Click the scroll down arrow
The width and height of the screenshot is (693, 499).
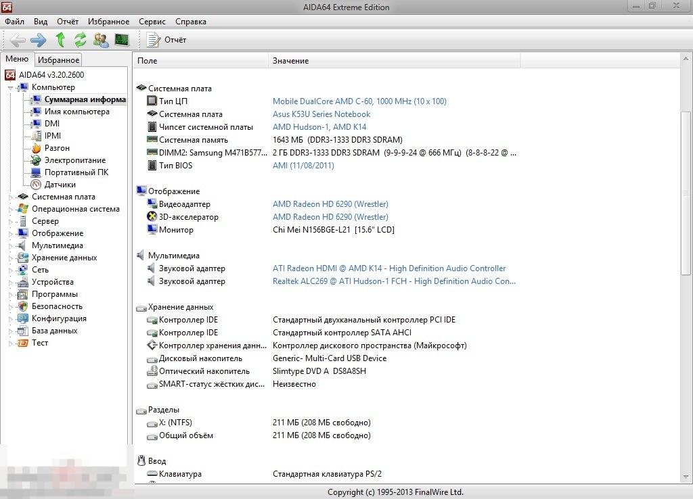point(686,477)
